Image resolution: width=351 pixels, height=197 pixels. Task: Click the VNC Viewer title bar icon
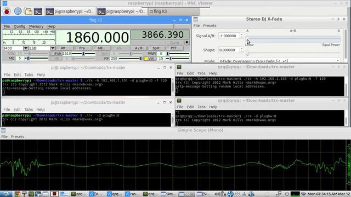[4, 3]
